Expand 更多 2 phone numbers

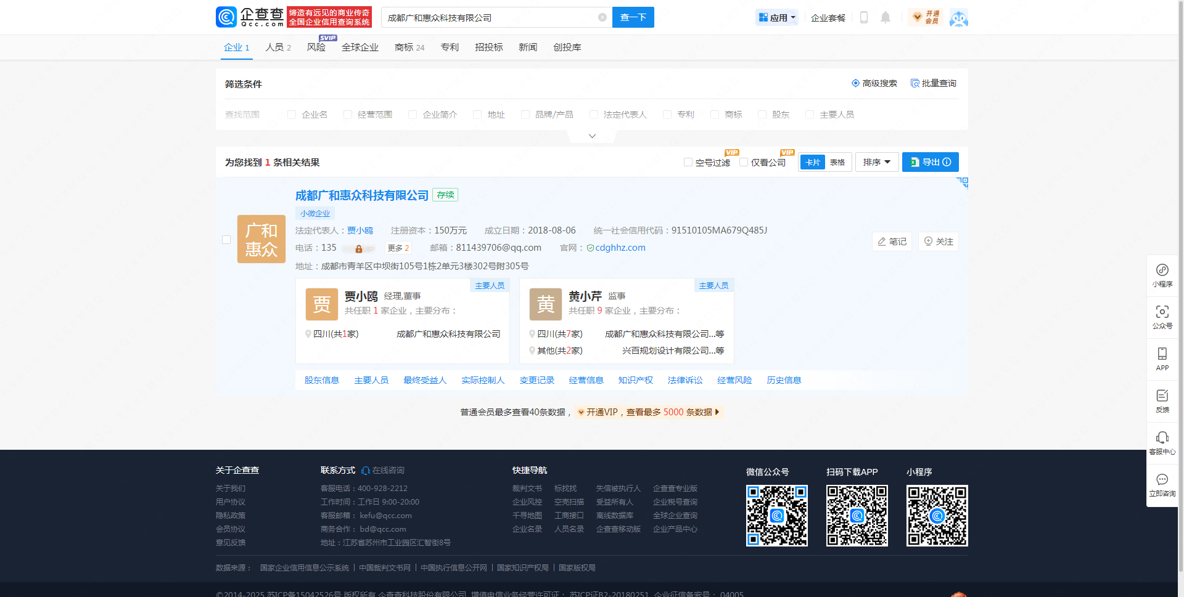[x=398, y=248]
